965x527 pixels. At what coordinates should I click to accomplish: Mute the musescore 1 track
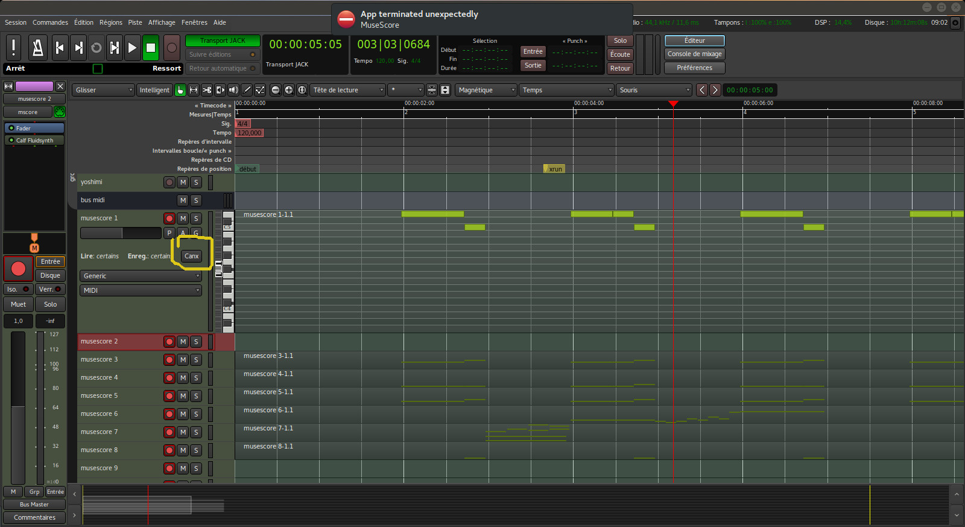pyautogui.click(x=183, y=219)
